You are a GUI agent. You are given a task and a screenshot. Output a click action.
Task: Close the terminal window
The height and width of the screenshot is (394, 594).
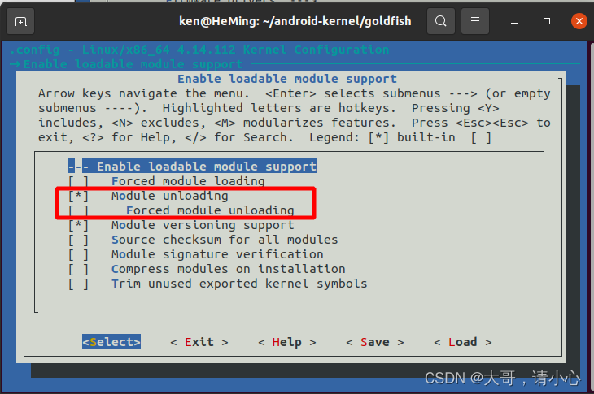pyautogui.click(x=579, y=21)
